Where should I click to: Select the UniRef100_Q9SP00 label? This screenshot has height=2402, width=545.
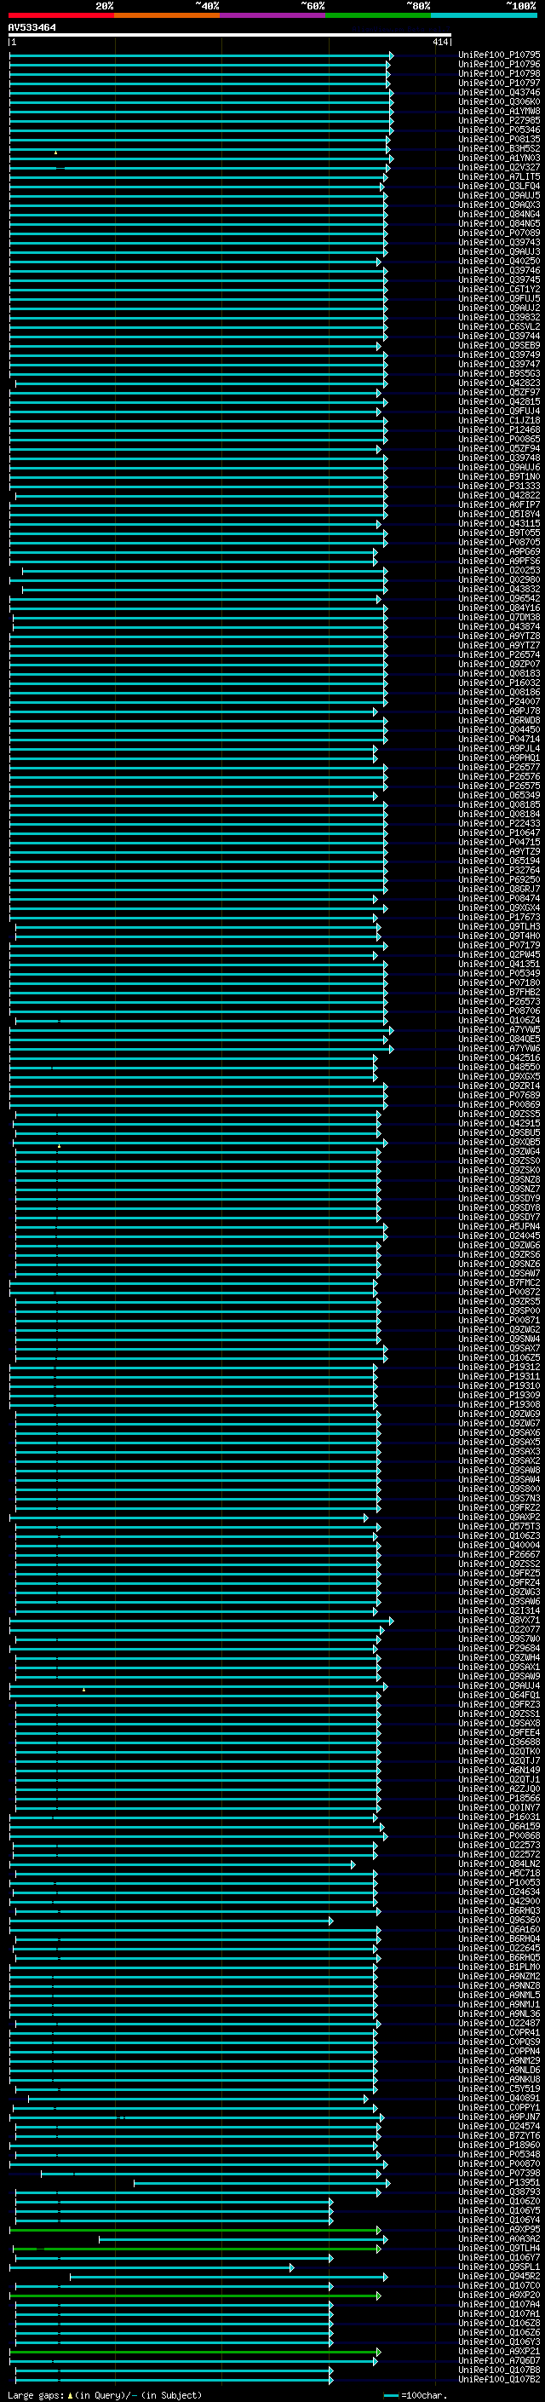499,1310
